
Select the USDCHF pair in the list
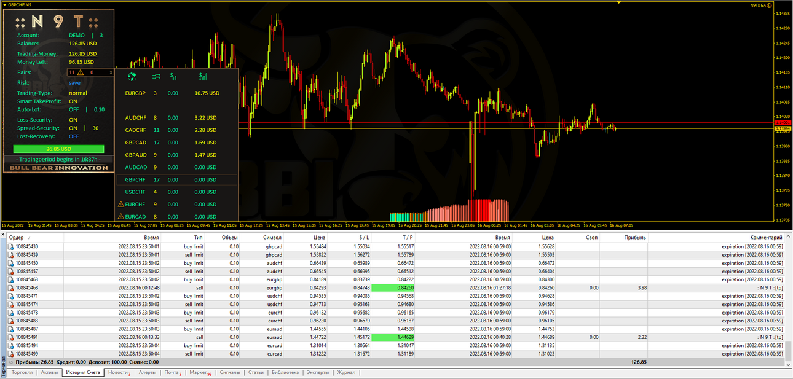pos(135,192)
